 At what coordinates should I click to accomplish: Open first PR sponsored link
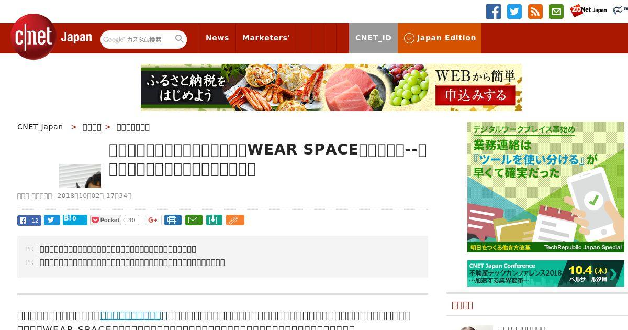tap(118, 249)
